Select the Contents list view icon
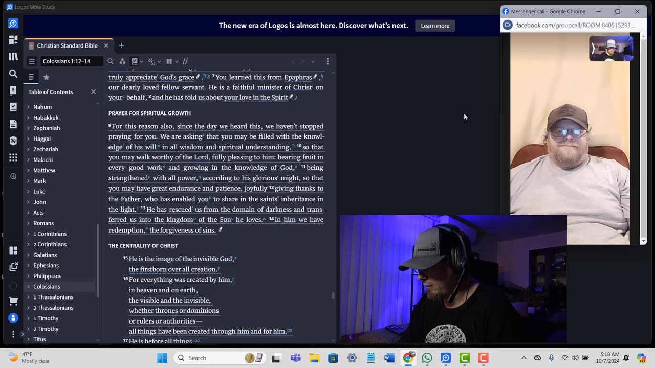This screenshot has width=655, height=368. click(31, 77)
